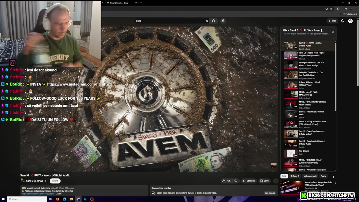Click the Iscriviti subscribe button
359x202 pixels.
coord(55,181)
